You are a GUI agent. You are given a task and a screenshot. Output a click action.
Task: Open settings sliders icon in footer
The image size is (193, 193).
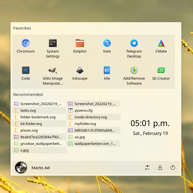tap(147, 168)
